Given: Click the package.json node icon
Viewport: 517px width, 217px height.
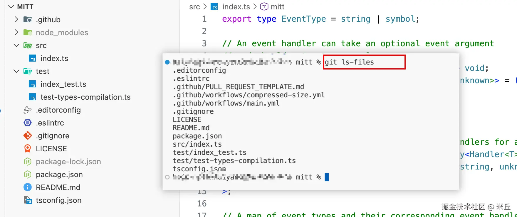Looking at the screenshot, I should [x=28, y=174].
